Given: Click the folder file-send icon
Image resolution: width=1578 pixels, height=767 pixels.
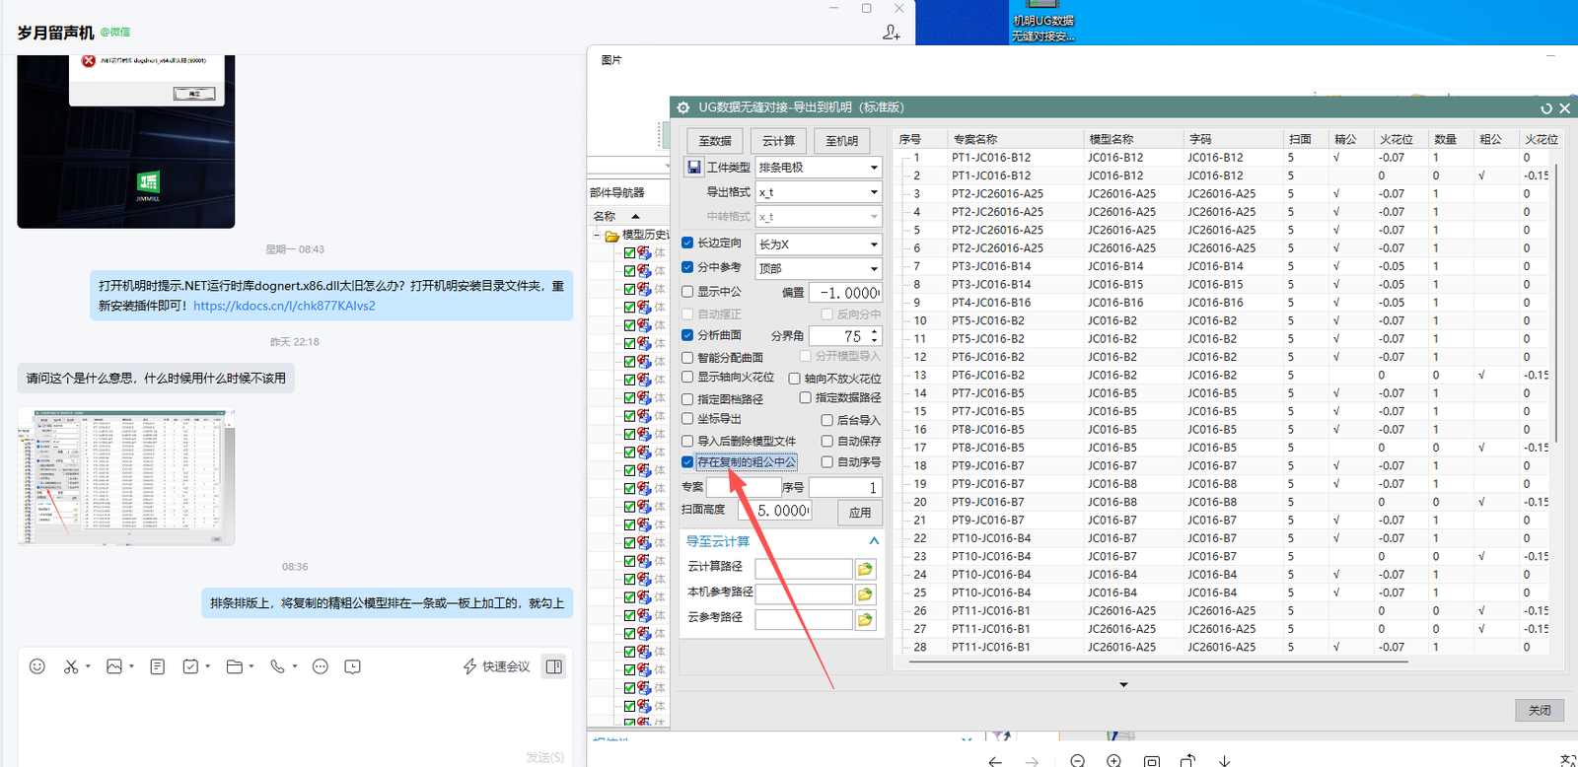Looking at the screenshot, I should [x=235, y=666].
